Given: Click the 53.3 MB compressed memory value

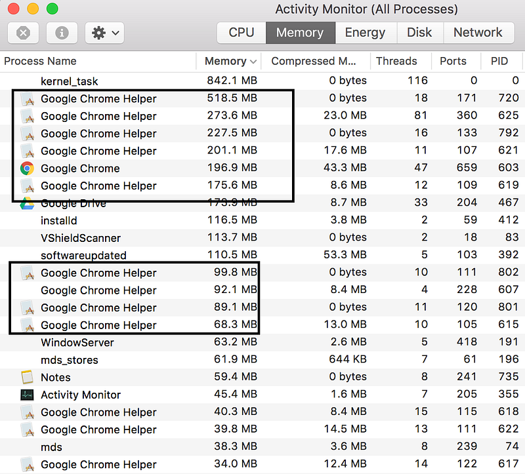Looking at the screenshot, I should pos(345,254).
